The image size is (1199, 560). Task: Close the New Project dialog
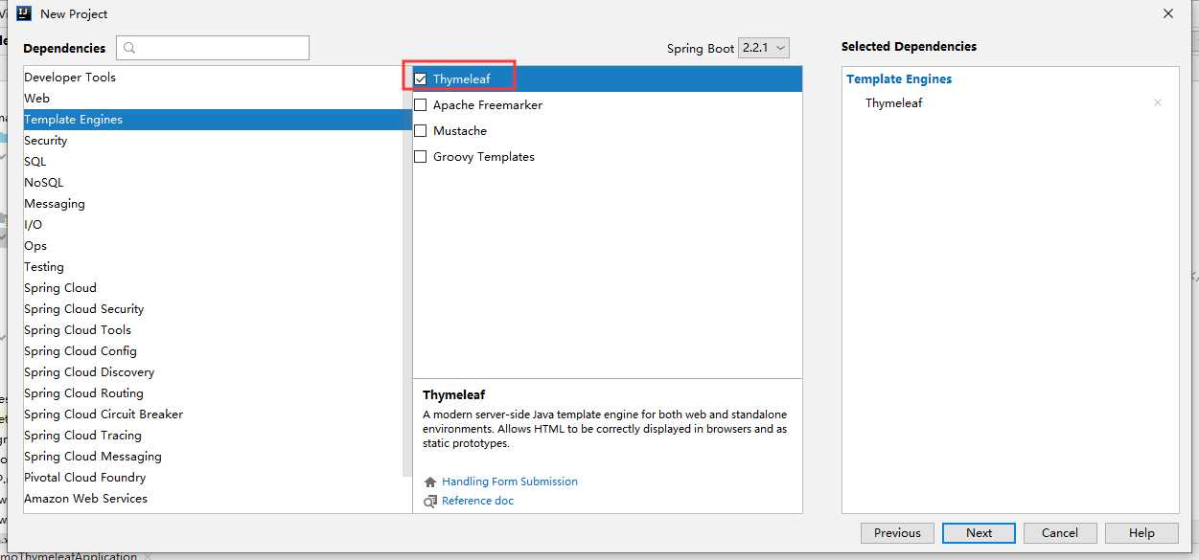tap(1168, 14)
